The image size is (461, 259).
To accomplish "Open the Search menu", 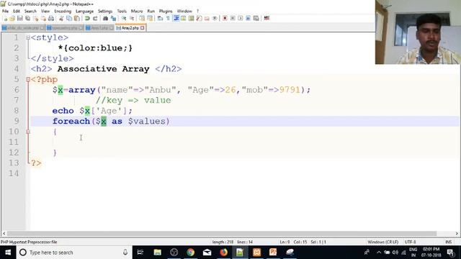I will [x=30, y=12].
